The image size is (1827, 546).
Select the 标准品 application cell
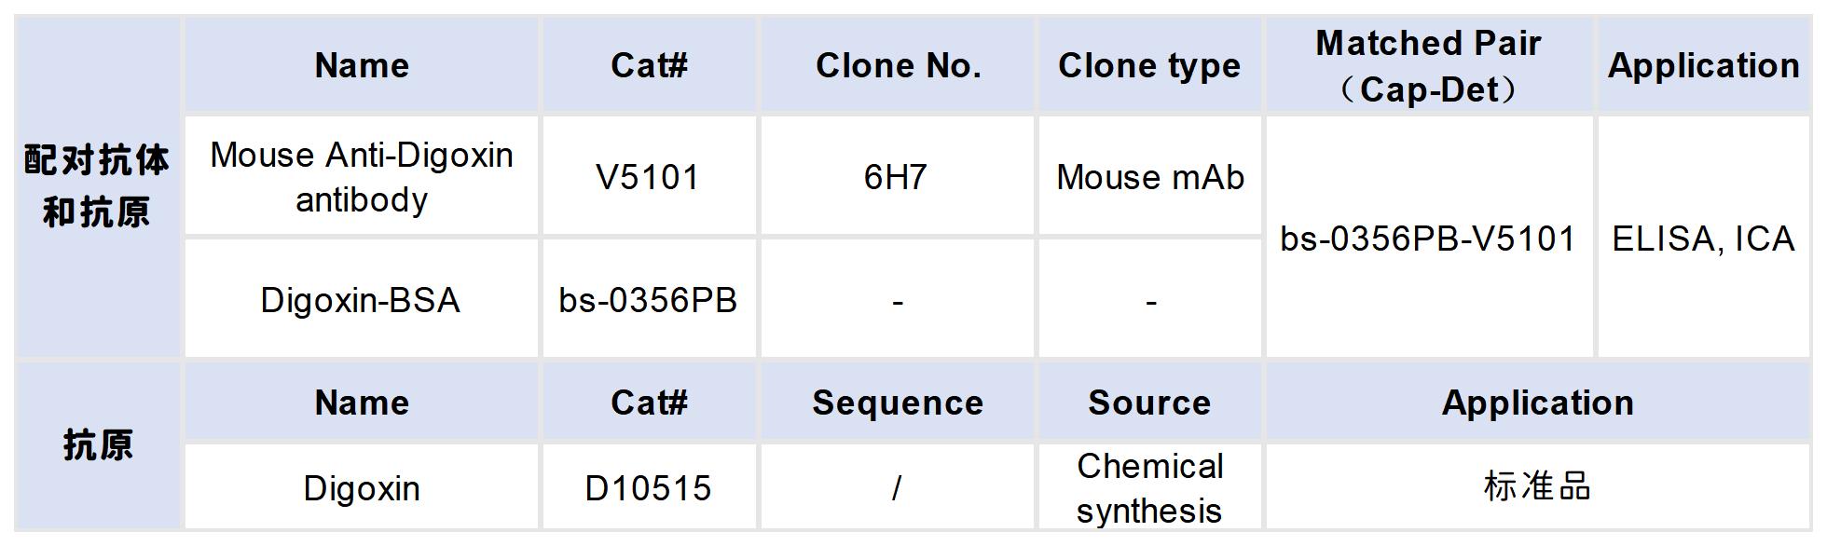point(1537,488)
